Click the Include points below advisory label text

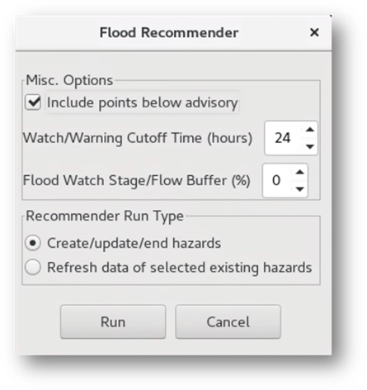pyautogui.click(x=143, y=102)
